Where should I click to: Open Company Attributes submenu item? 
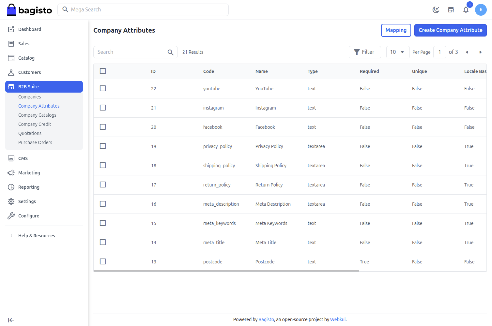coord(39,106)
